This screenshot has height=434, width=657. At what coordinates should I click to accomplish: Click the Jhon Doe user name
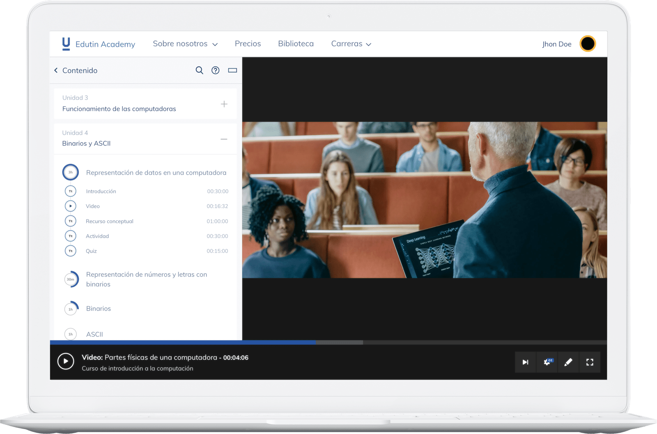[556, 44]
